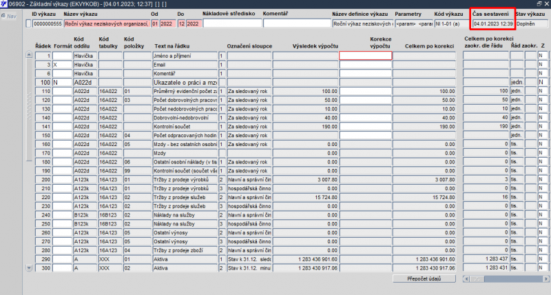Focus Korekce výpočtu field on row 110
Image resolution: width=551 pixels, height=295 pixels.
pyautogui.click(x=366, y=91)
